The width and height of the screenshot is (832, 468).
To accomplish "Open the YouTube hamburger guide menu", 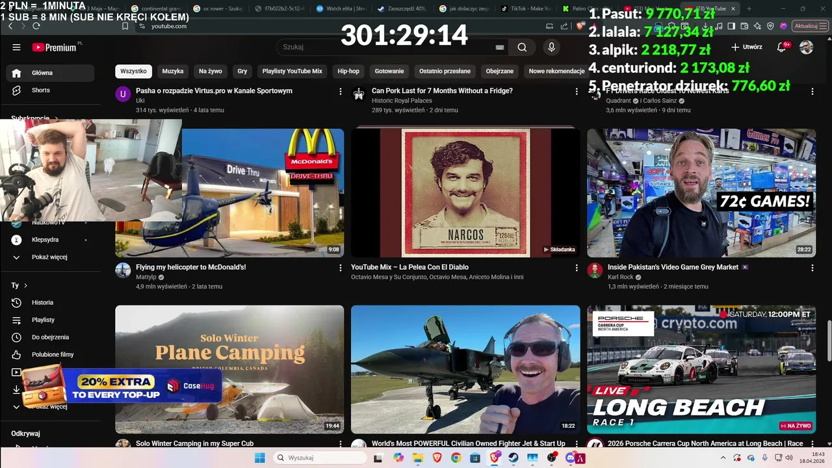I will pyautogui.click(x=16, y=47).
